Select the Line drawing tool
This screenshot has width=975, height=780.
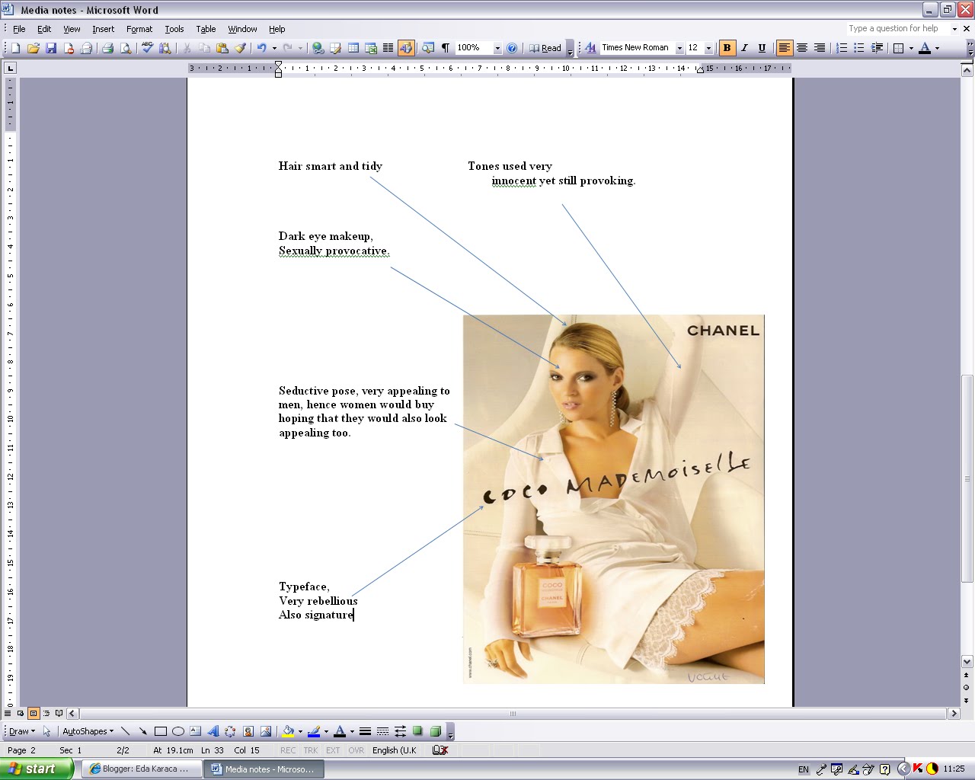[126, 731]
